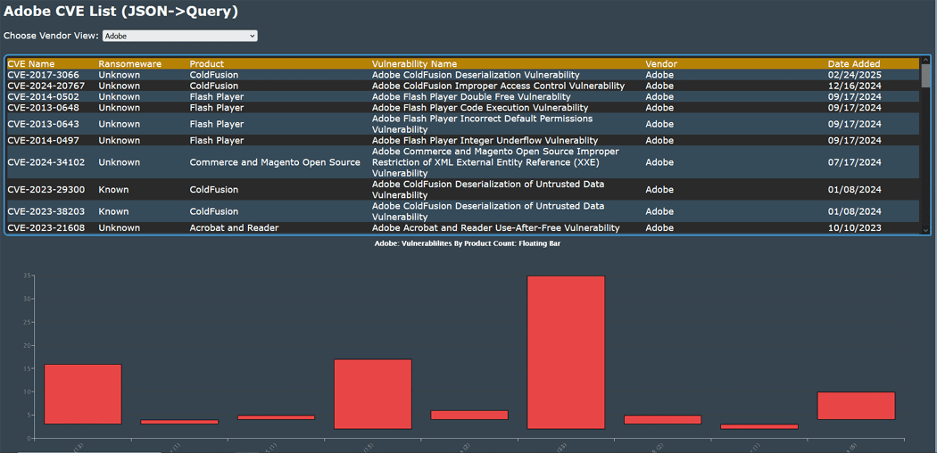Click Adobe vendor in CVE-2024-34102 row
The width and height of the screenshot is (937, 453).
(x=659, y=162)
